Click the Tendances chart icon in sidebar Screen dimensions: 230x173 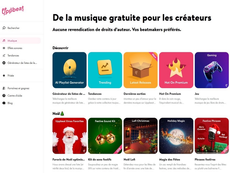click(x=4, y=55)
